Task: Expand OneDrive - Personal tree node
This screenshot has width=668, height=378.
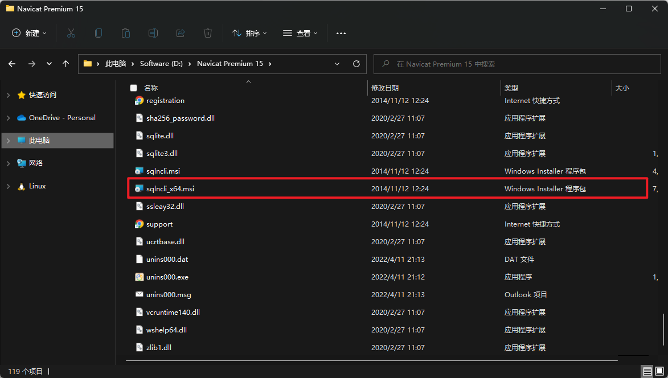Action: click(8, 118)
